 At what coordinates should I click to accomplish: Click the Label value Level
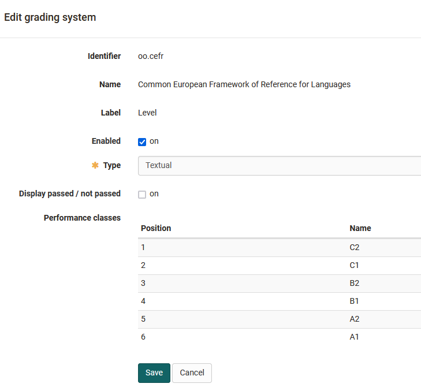[x=147, y=113]
